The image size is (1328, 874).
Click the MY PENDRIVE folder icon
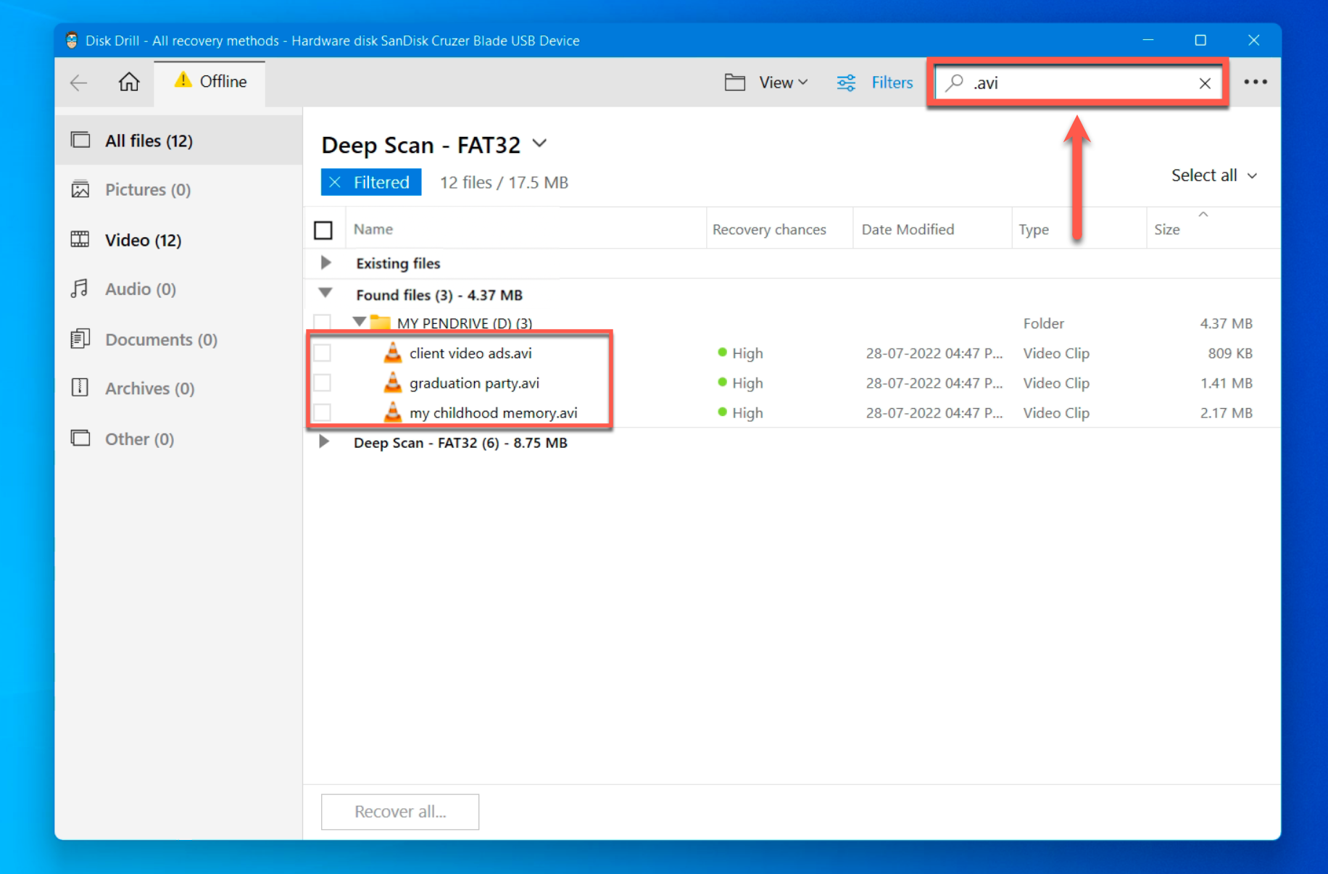pos(380,322)
